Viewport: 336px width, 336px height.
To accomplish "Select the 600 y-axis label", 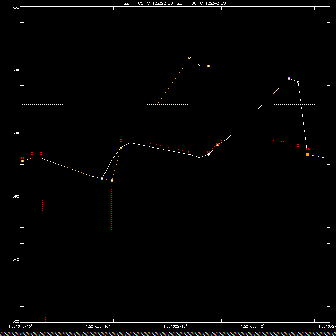I will point(16,70).
